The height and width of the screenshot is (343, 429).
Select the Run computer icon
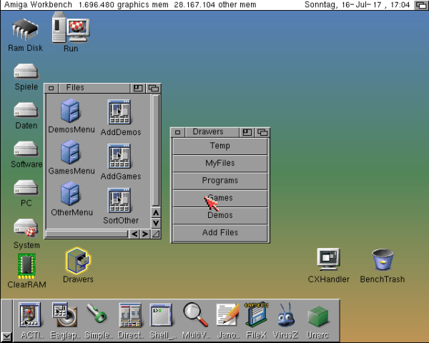(x=71, y=28)
